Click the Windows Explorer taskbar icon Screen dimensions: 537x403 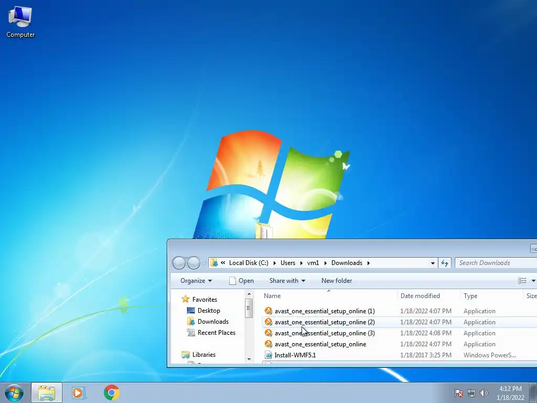pyautogui.click(x=47, y=393)
